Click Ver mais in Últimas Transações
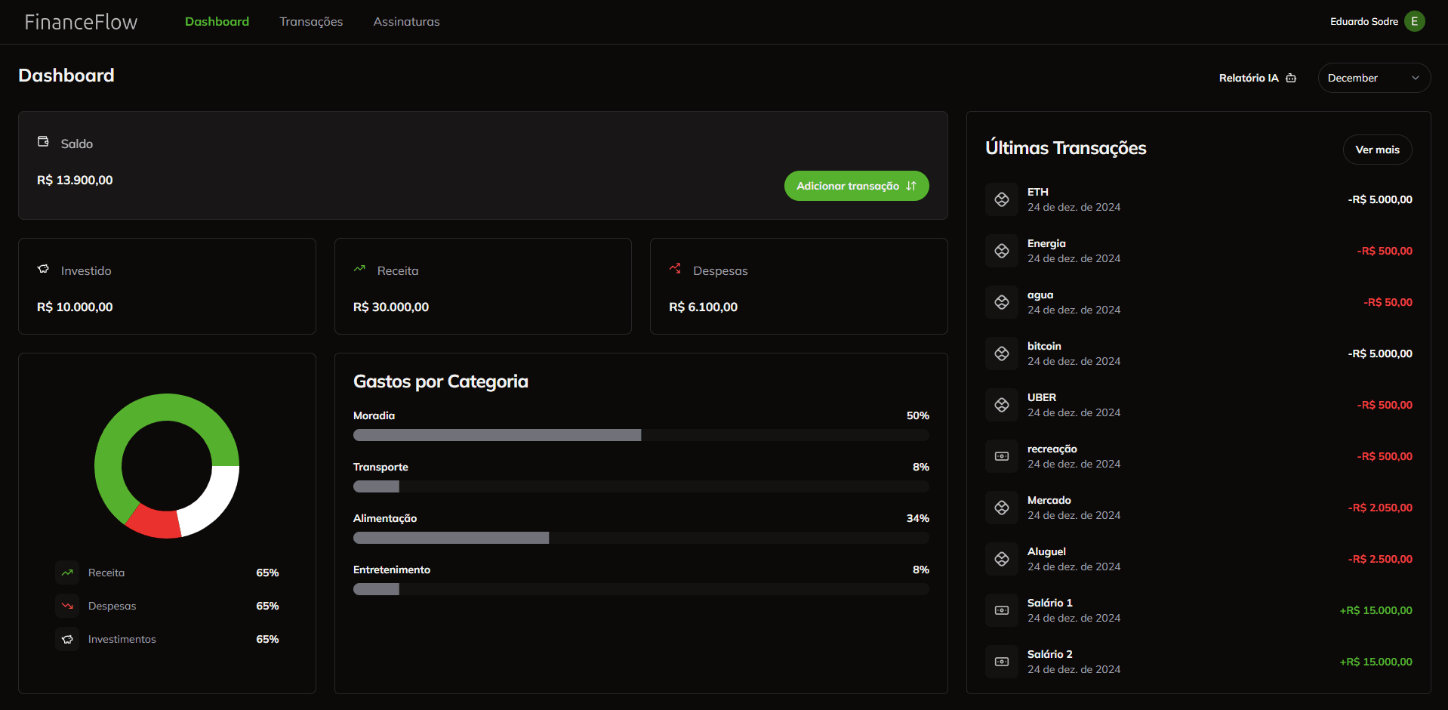The height and width of the screenshot is (710, 1448). (x=1377, y=150)
